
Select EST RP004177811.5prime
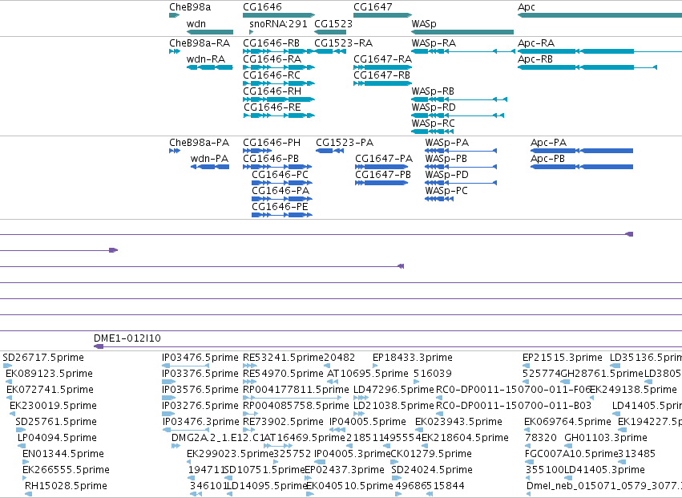293,398
